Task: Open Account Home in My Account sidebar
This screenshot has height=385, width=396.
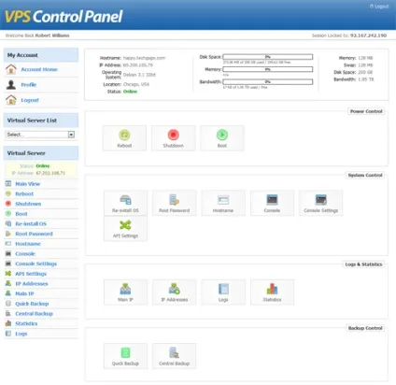Action: [39, 69]
